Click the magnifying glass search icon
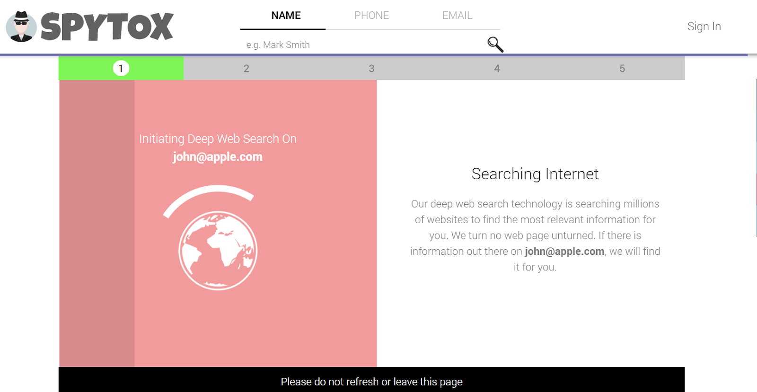 click(x=495, y=44)
